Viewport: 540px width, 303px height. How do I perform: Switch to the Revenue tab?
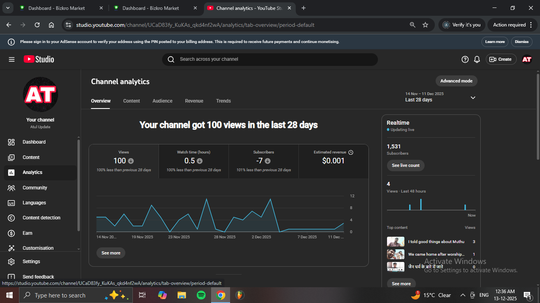(x=194, y=101)
